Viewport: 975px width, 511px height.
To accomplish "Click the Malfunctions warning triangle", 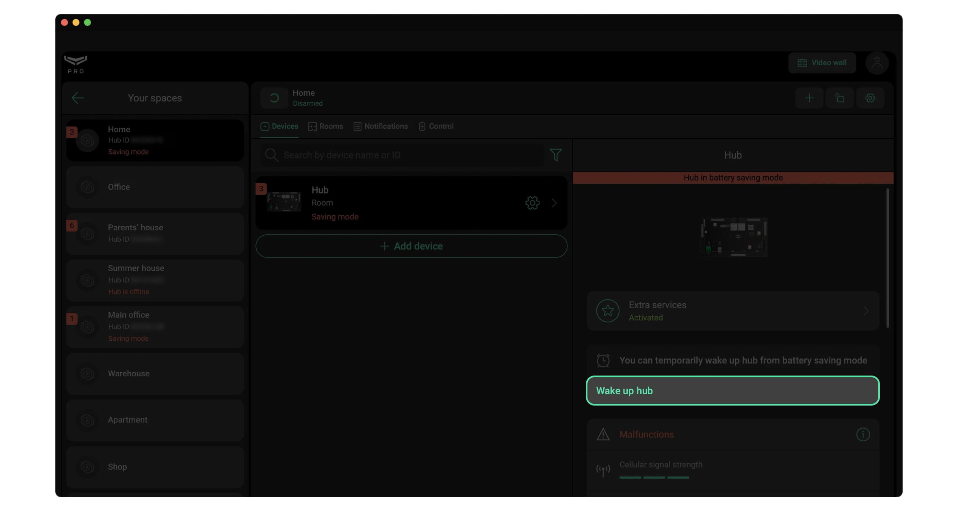I will 603,434.
